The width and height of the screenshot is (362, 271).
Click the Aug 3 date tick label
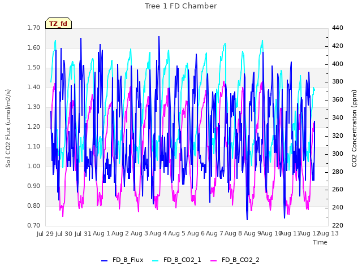coord(139,234)
